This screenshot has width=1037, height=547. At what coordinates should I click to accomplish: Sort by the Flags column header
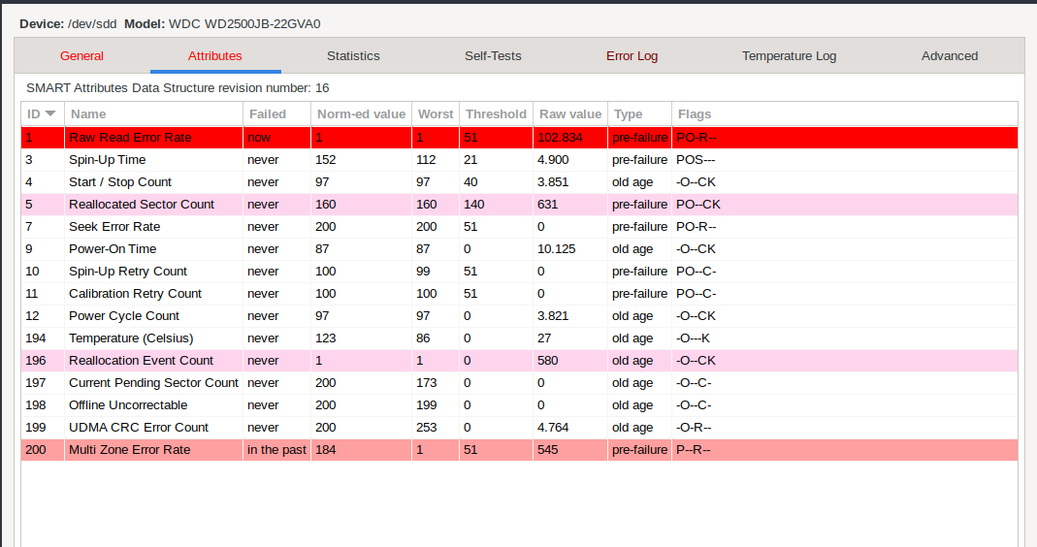[x=845, y=113]
